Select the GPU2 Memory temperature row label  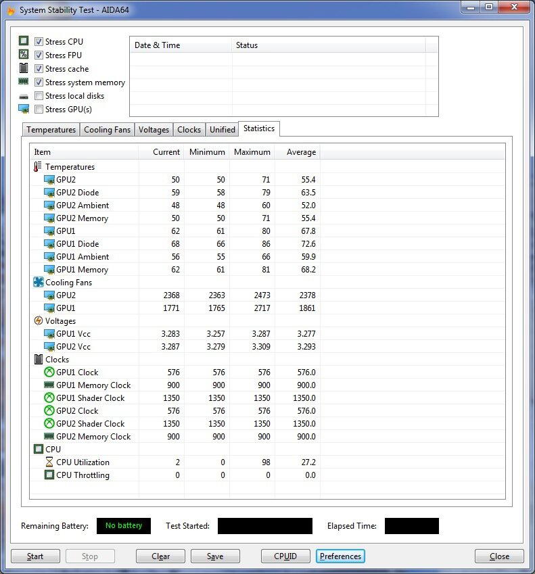[x=82, y=218]
